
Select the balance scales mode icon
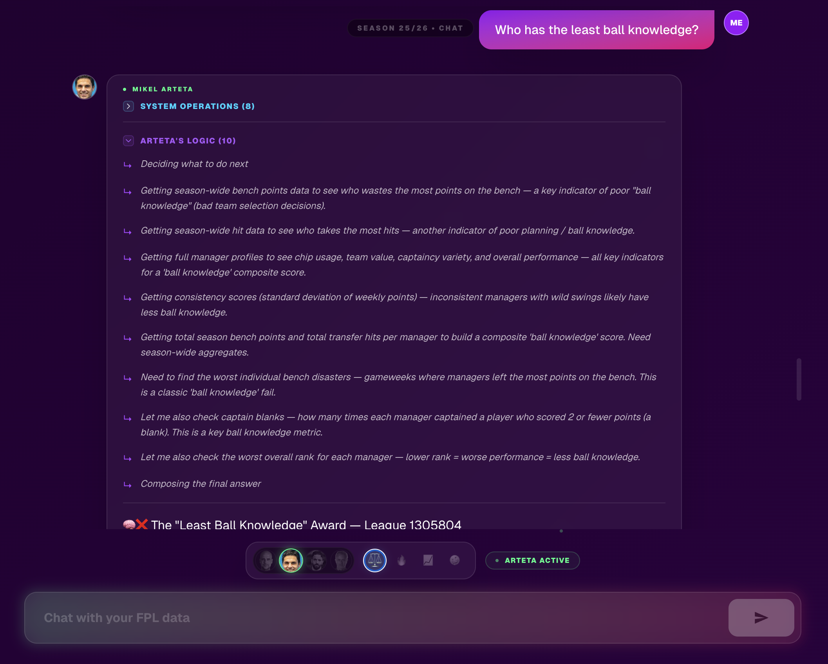point(374,560)
